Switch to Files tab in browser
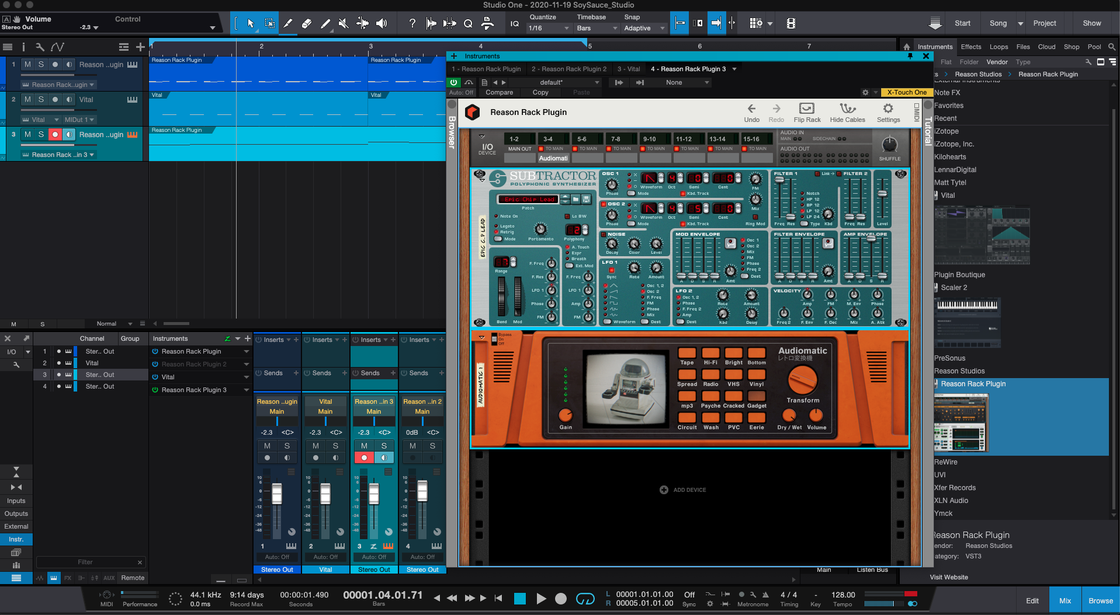The height and width of the screenshot is (615, 1120). [1023, 47]
